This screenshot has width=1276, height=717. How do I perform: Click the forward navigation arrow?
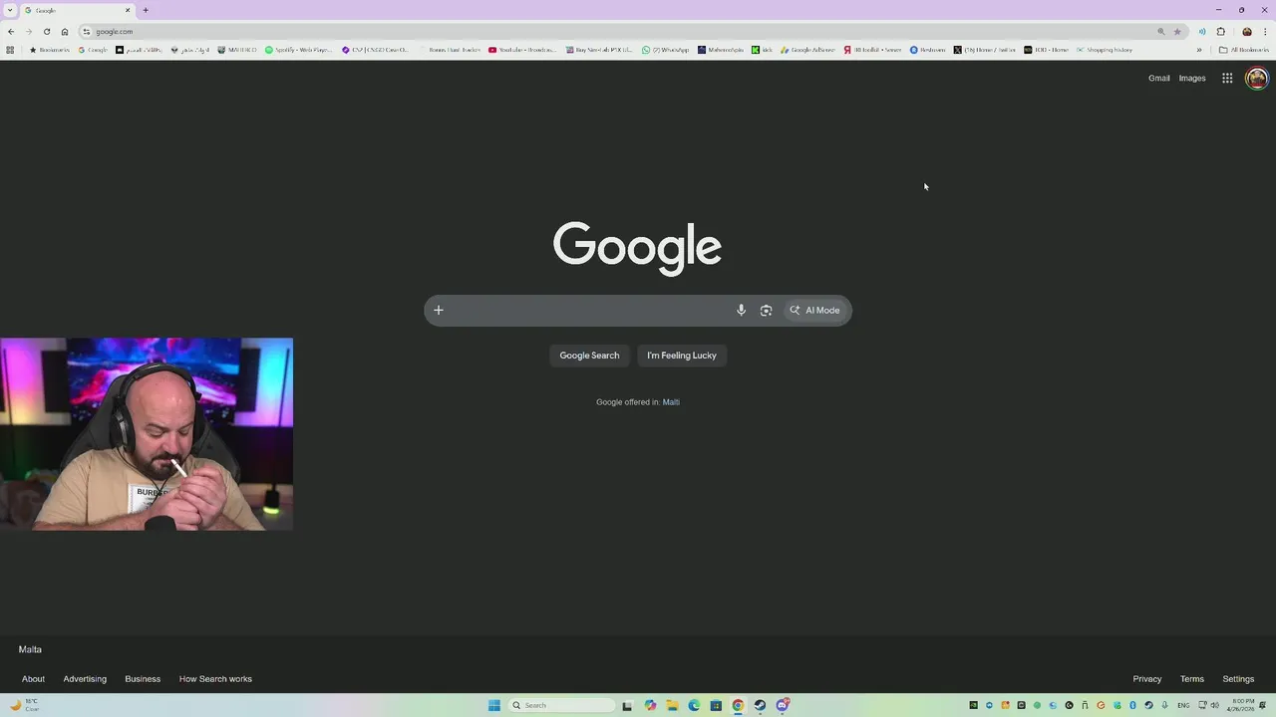click(x=29, y=31)
